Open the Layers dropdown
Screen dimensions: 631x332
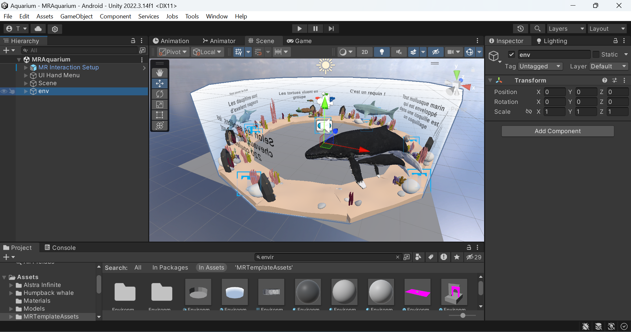coord(566,29)
